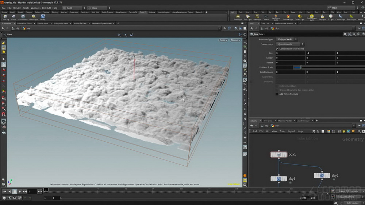Toggle the loop playback icon

pos(15,198)
